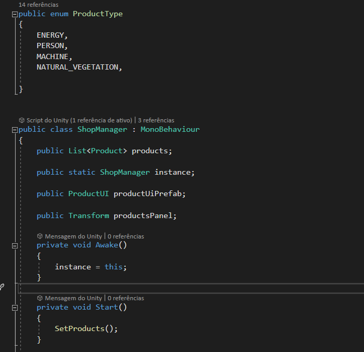Screen dimensions: 364x352
Task: Open '3 referências' CodeLens above ShopManager
Action: click(156, 120)
